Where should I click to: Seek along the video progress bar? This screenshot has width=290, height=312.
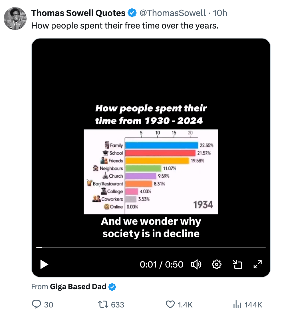(151, 247)
